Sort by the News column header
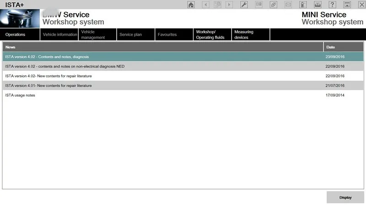 163,47
